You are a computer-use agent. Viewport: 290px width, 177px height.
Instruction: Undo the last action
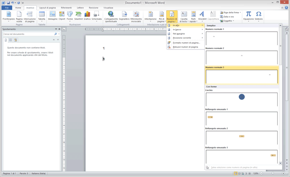click(12, 3)
